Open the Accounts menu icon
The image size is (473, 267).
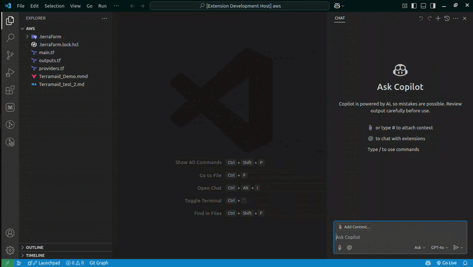(10, 233)
